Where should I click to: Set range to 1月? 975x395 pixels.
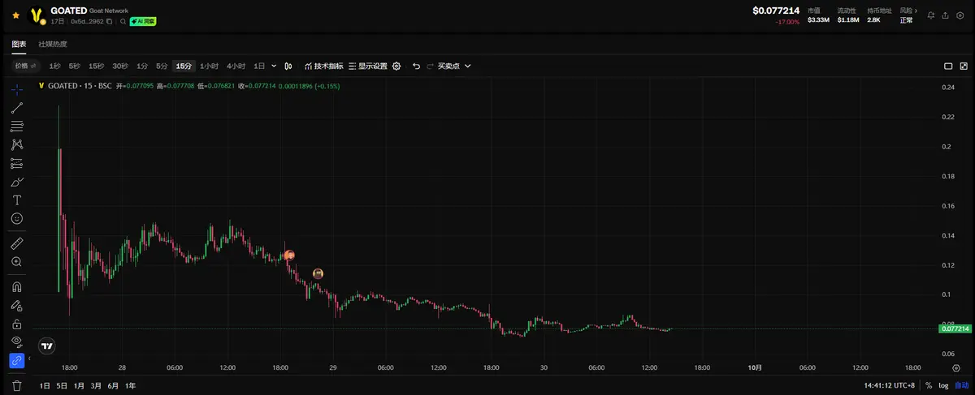click(79, 385)
